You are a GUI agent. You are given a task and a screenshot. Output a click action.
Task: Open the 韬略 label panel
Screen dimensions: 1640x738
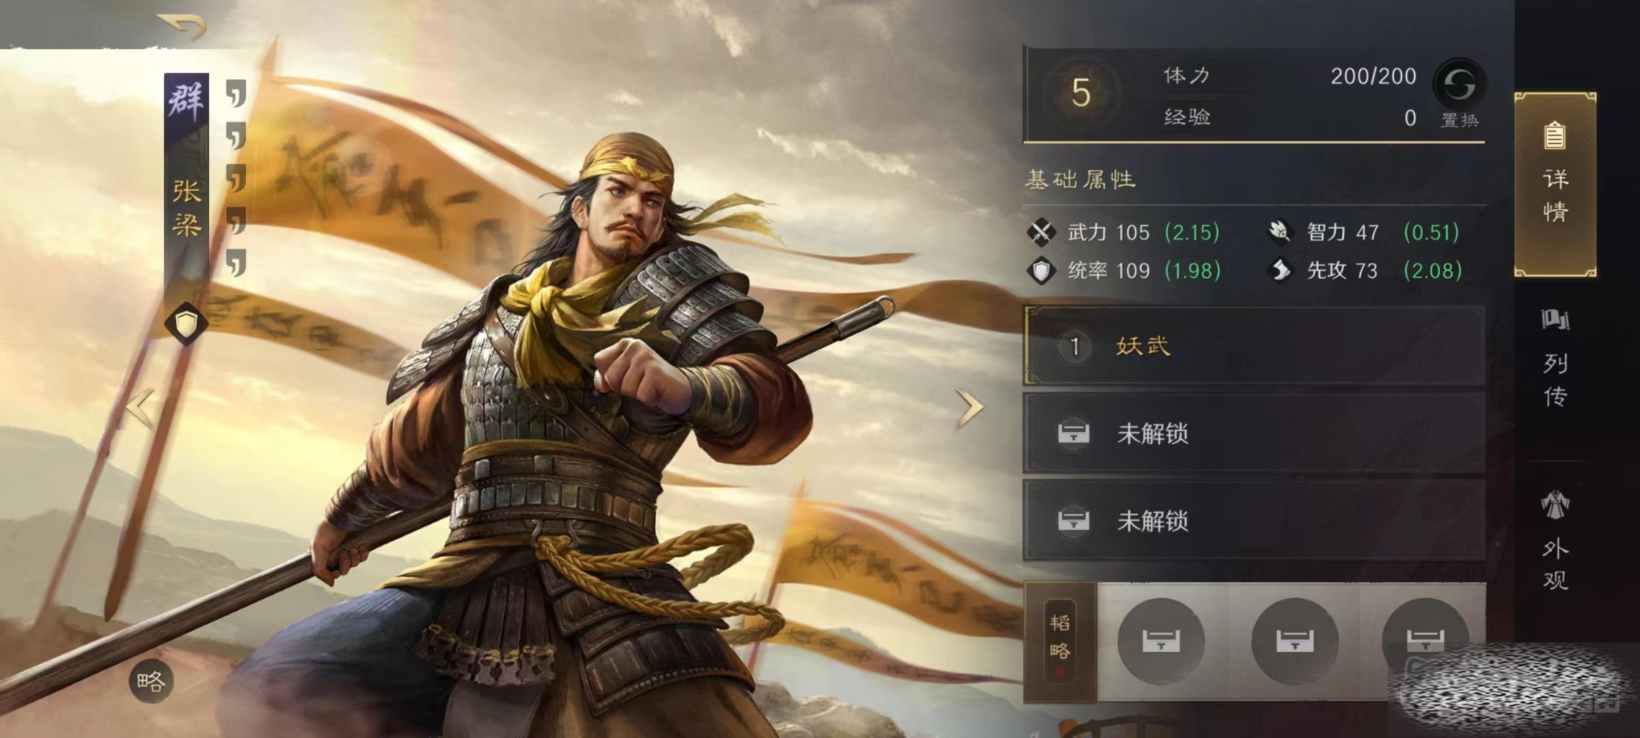(x=1060, y=641)
